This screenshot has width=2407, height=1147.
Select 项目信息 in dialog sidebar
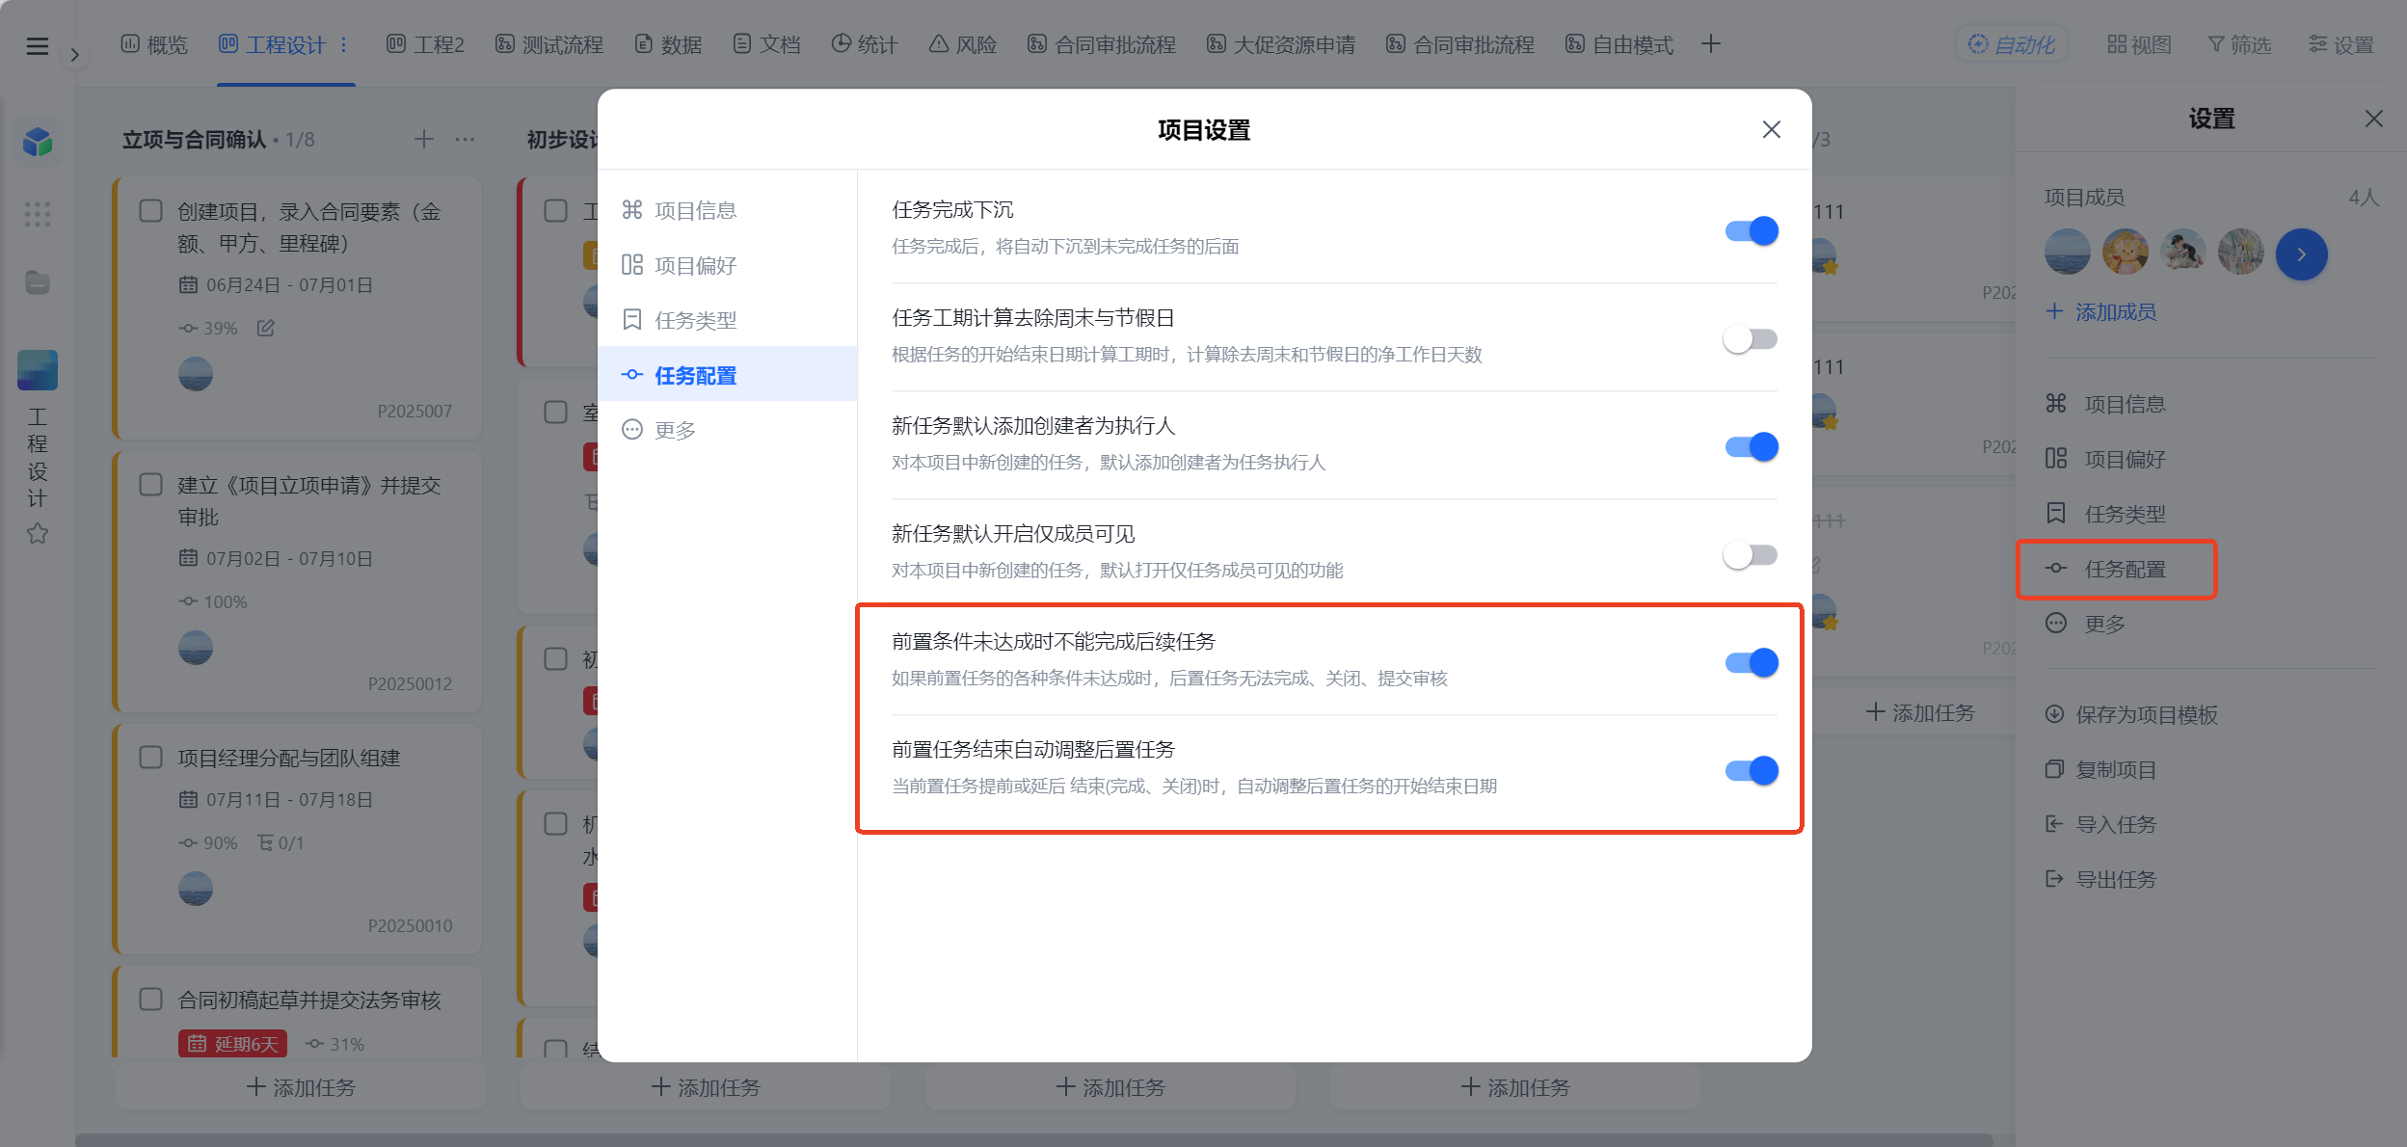(727, 210)
